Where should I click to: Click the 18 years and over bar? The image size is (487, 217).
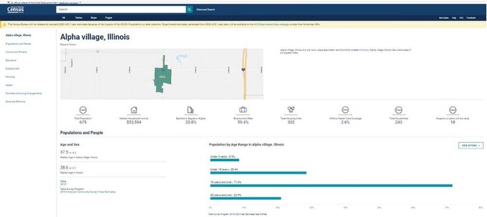click(x=331, y=185)
